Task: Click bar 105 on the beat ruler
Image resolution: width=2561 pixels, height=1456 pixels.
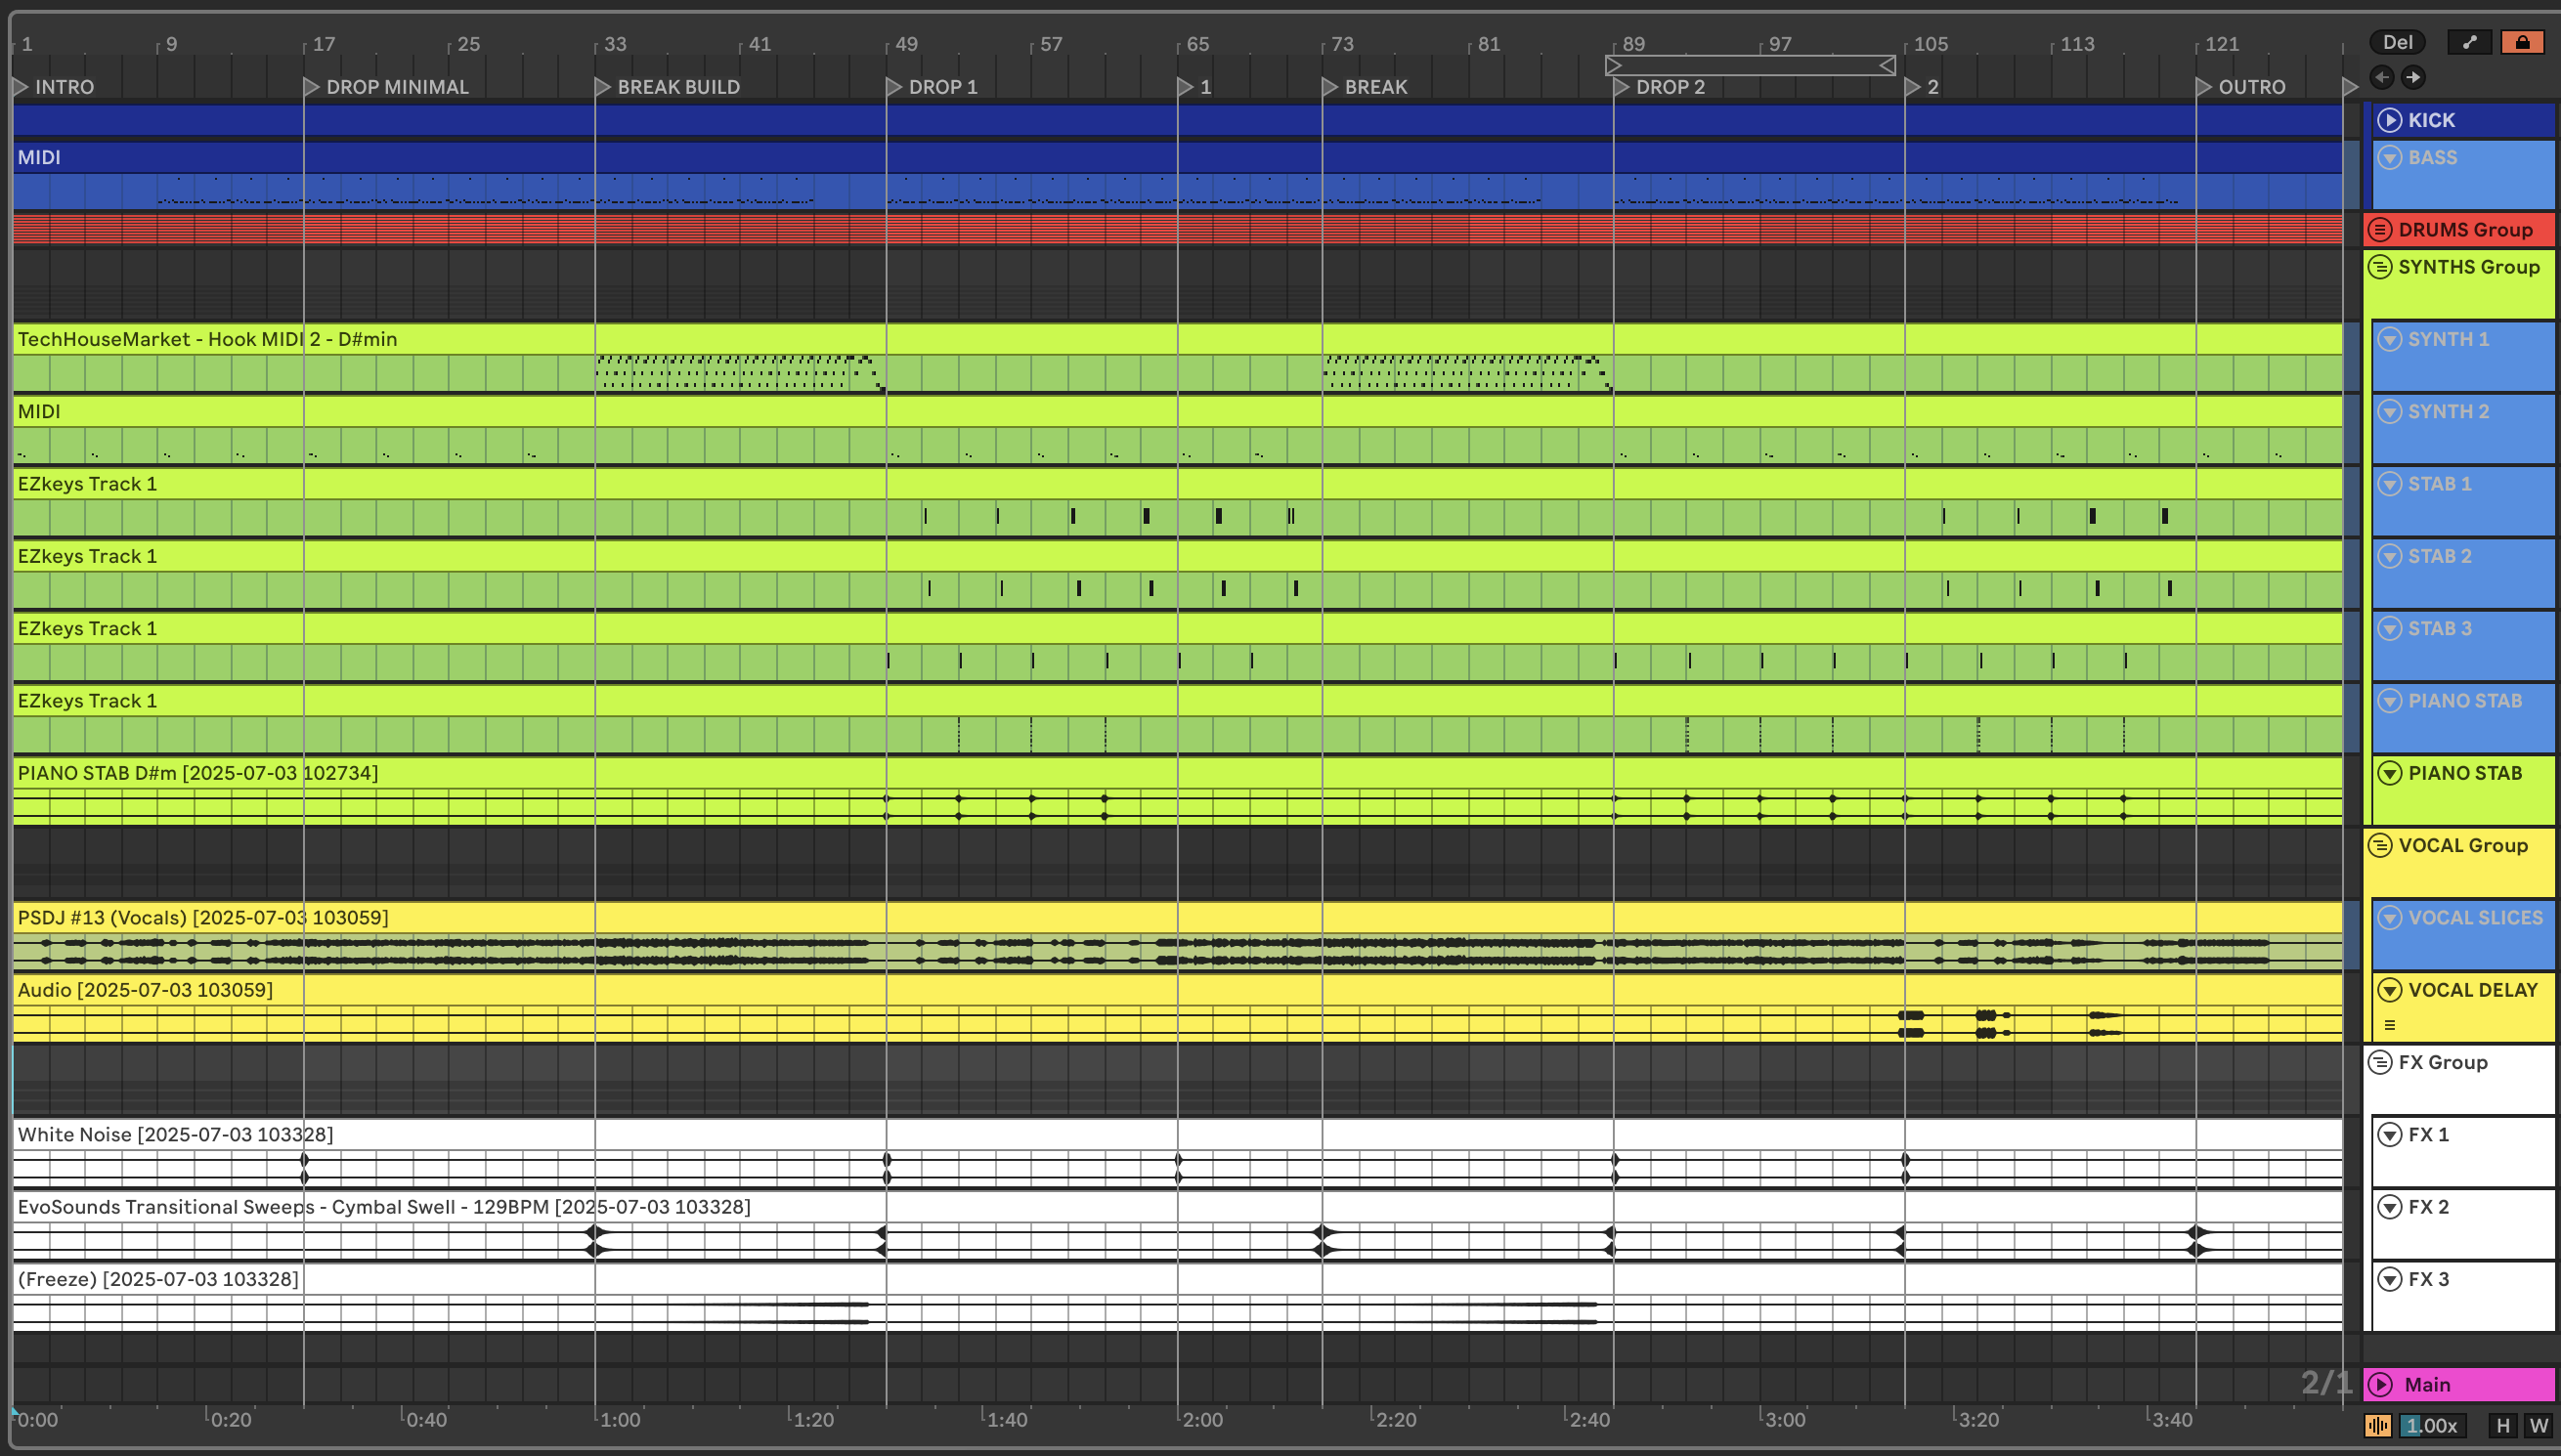Action: point(1931,44)
